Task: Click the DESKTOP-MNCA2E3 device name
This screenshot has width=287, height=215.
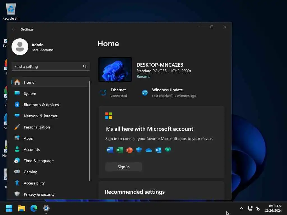Action: pyautogui.click(x=160, y=65)
